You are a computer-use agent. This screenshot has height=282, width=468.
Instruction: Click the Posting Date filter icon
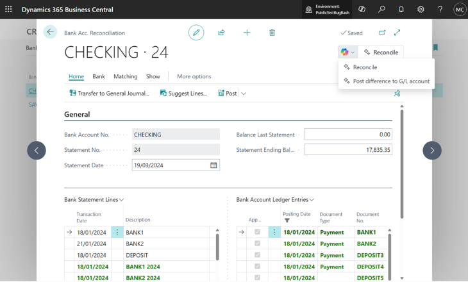(x=287, y=220)
